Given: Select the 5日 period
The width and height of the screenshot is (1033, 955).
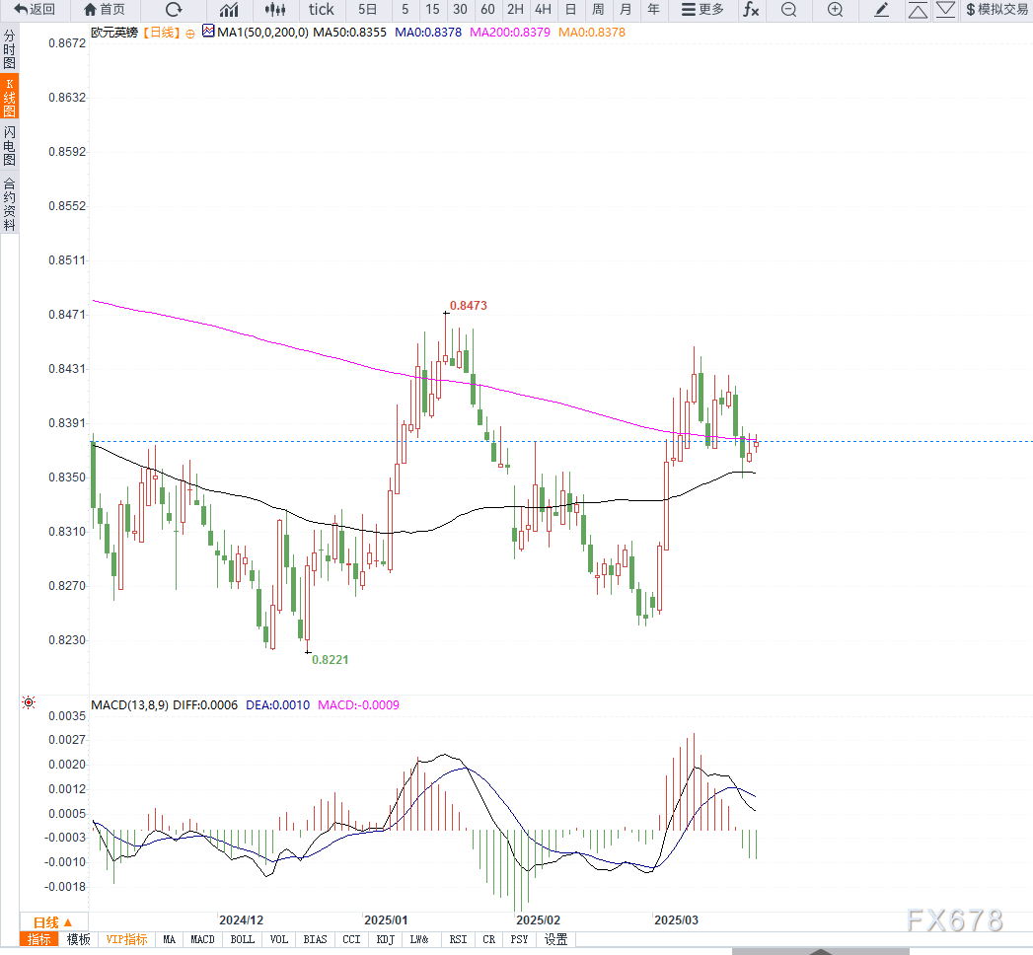Looking at the screenshot, I should click(x=367, y=9).
